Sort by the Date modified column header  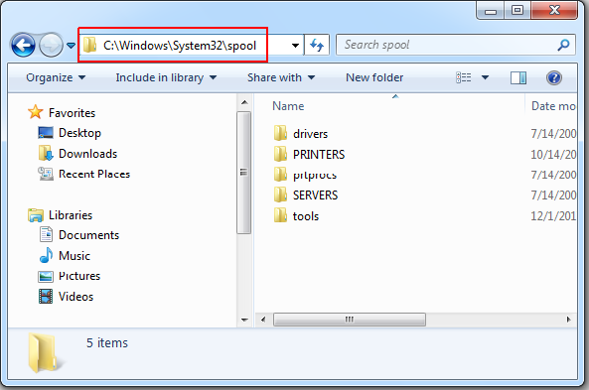point(553,106)
